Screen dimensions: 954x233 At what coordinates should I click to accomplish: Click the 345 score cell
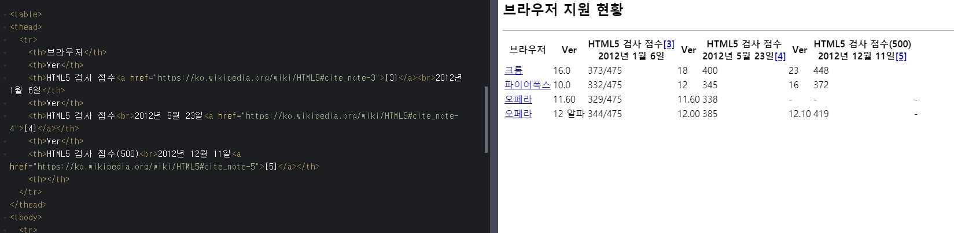[710, 85]
